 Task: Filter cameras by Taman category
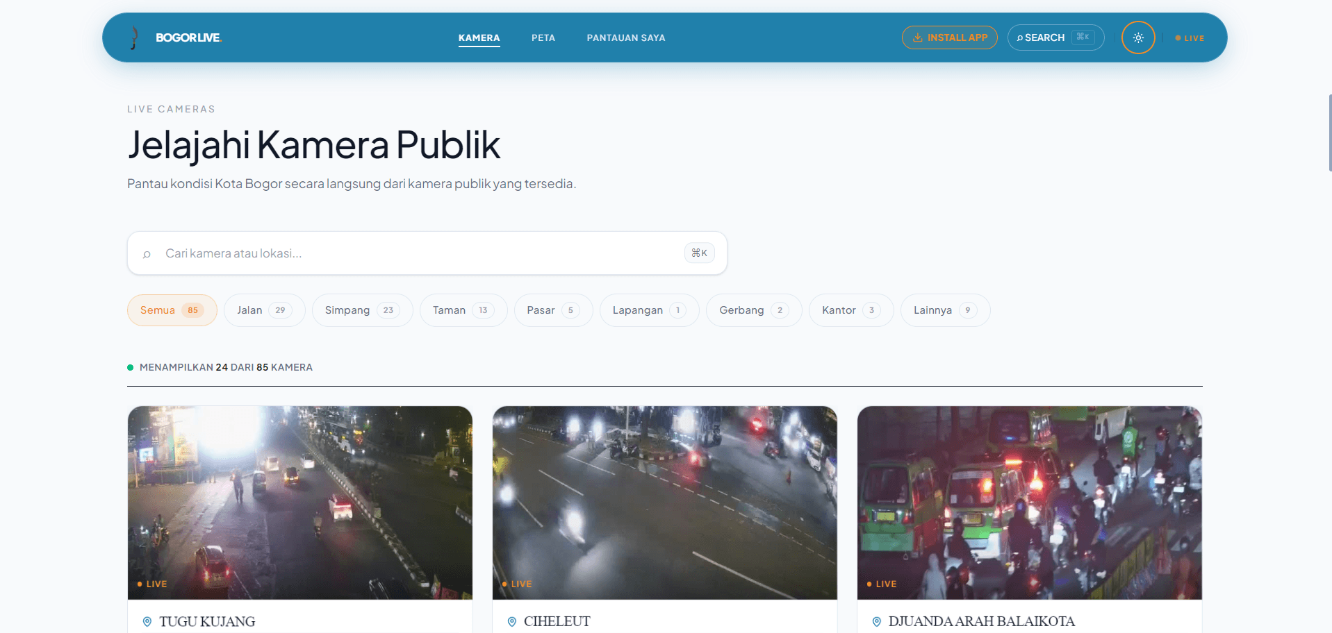point(463,310)
